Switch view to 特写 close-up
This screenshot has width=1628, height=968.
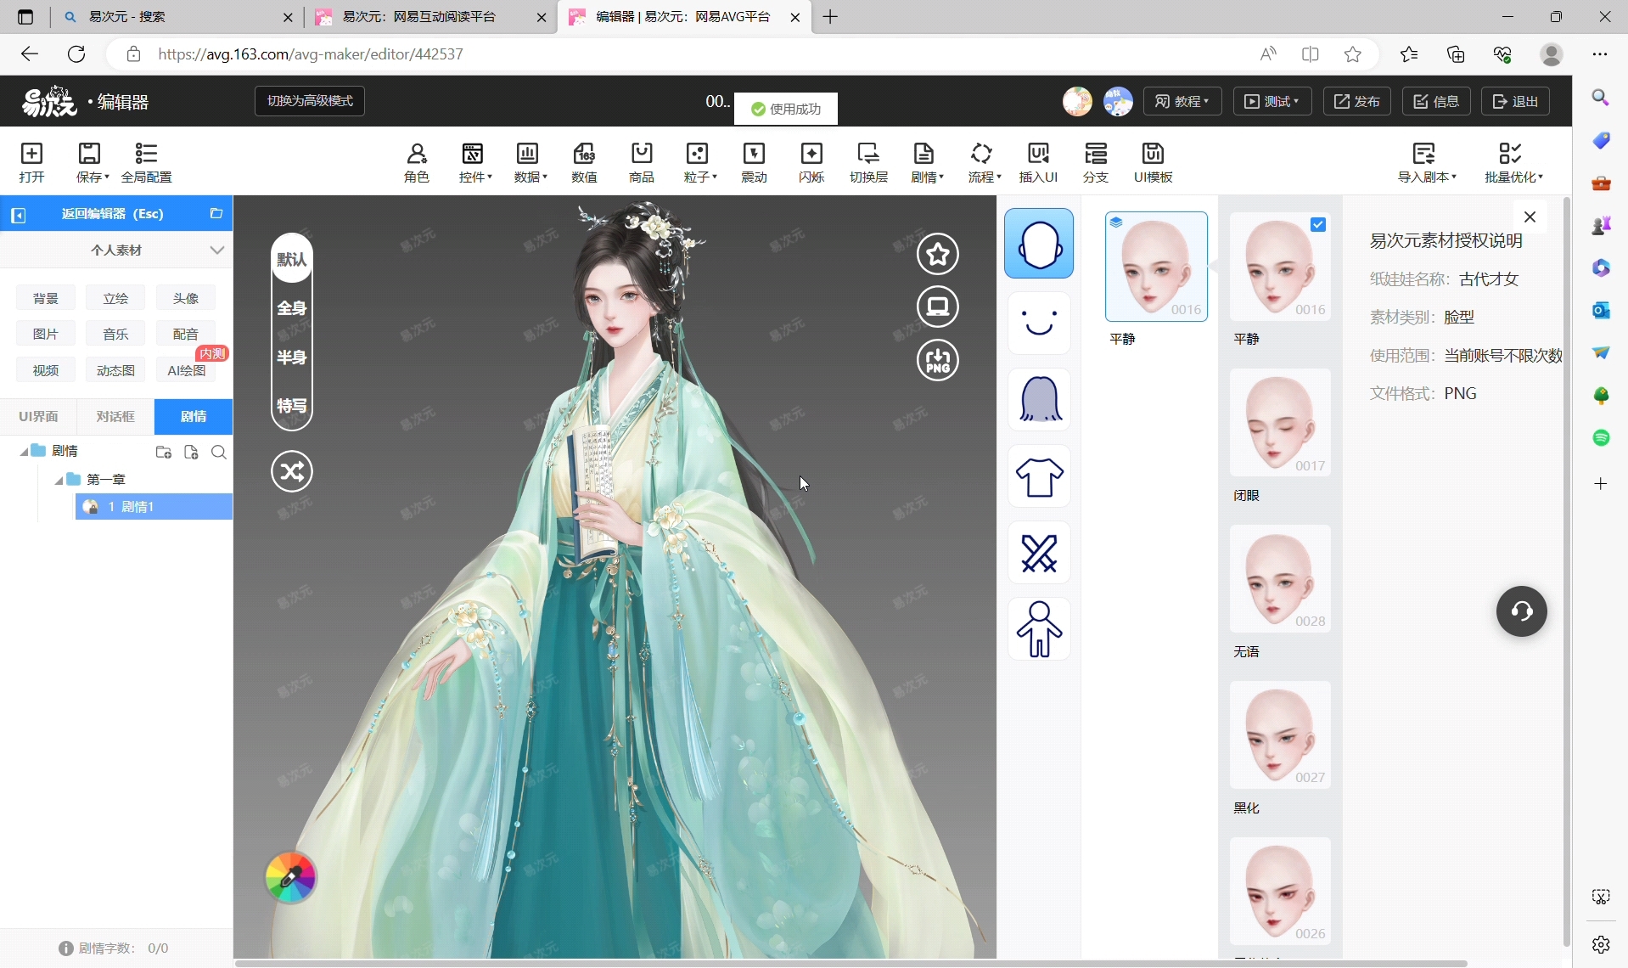[x=292, y=406]
